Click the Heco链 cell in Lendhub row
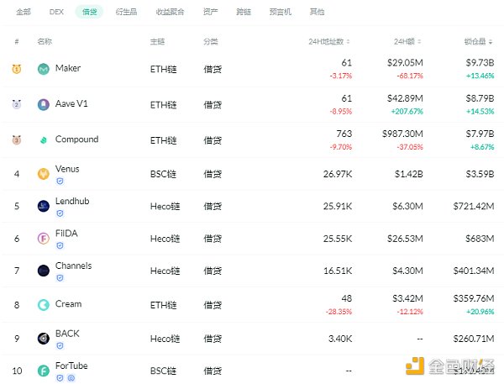 [x=165, y=206]
